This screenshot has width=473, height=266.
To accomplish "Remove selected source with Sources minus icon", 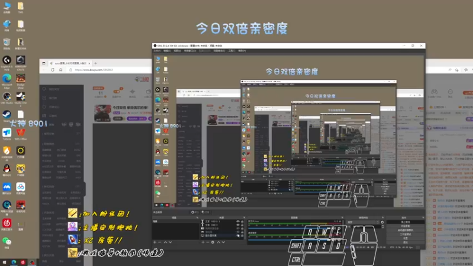I will 208,242.
